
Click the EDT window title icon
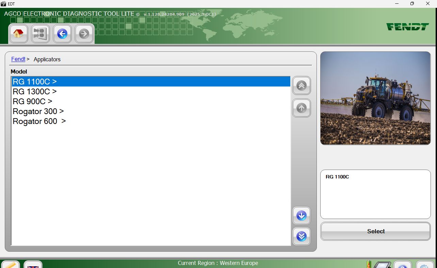[x=3, y=4]
